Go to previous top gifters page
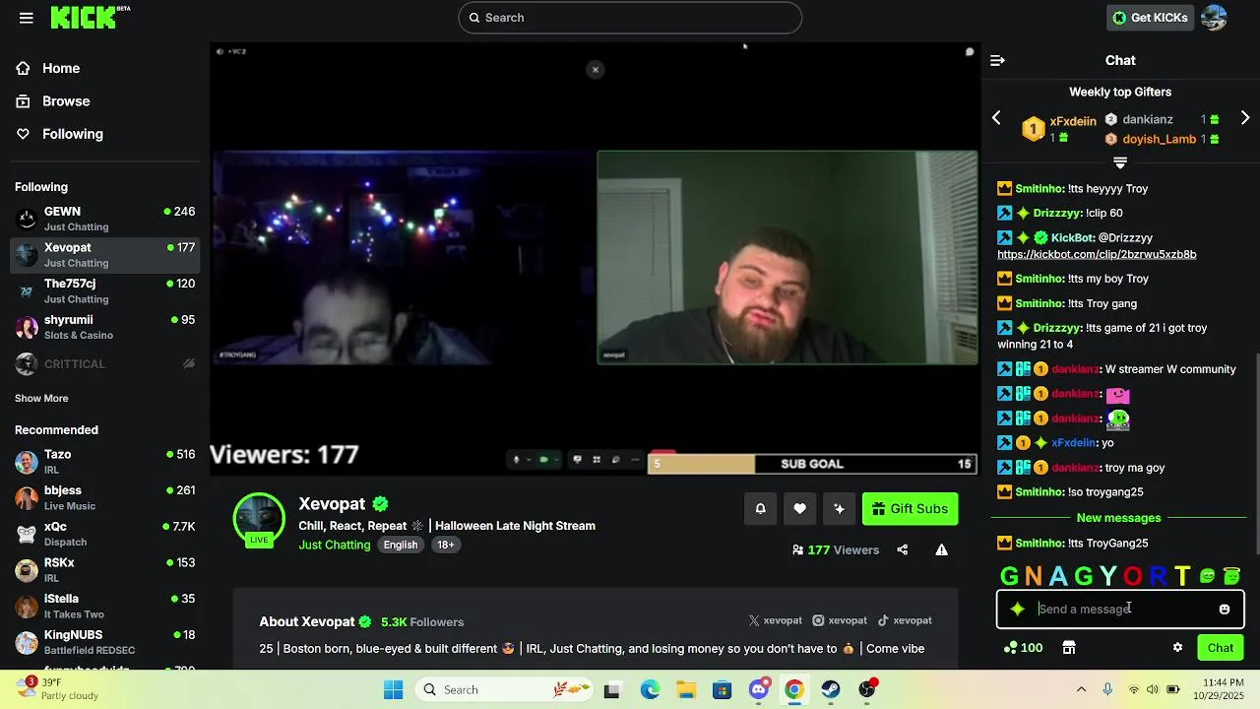Screen dimensions: 1260x709 click(996, 119)
